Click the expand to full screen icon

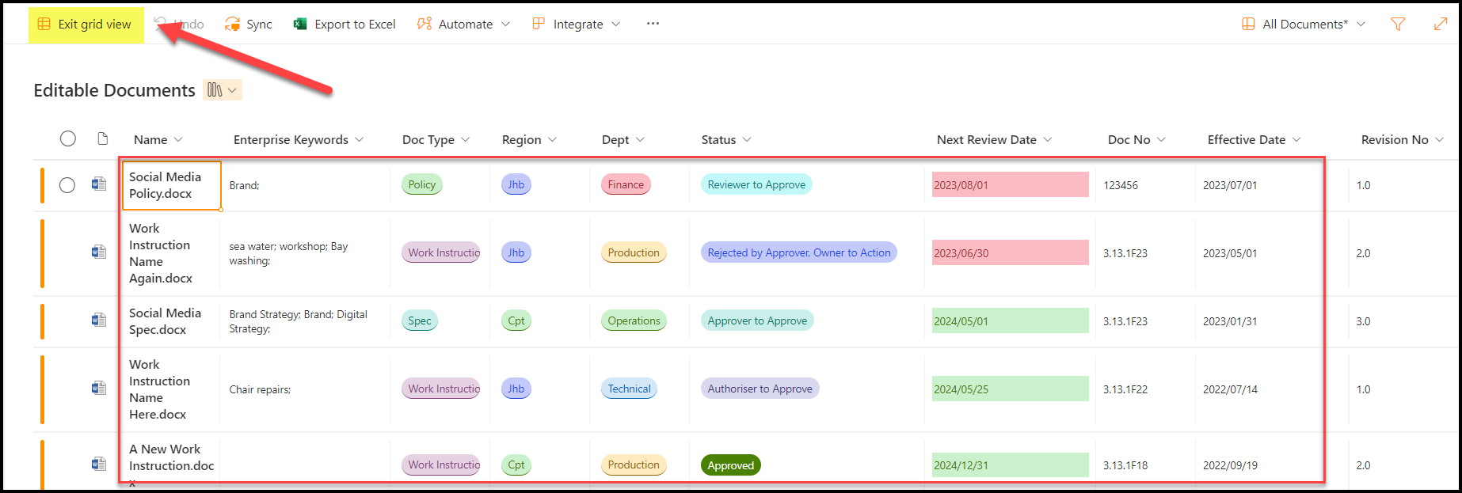click(x=1441, y=25)
